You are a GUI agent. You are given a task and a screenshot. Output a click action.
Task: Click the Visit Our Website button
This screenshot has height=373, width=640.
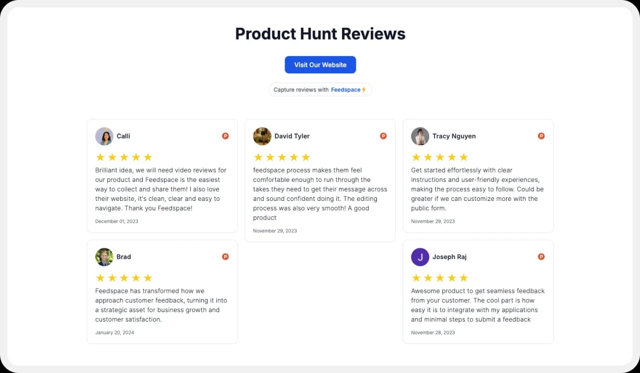[320, 65]
